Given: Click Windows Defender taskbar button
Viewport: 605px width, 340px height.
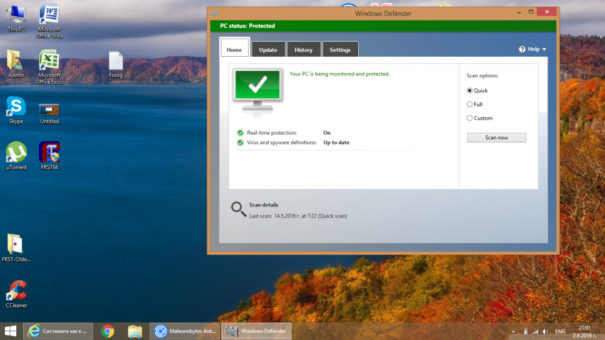Looking at the screenshot, I should [x=257, y=331].
